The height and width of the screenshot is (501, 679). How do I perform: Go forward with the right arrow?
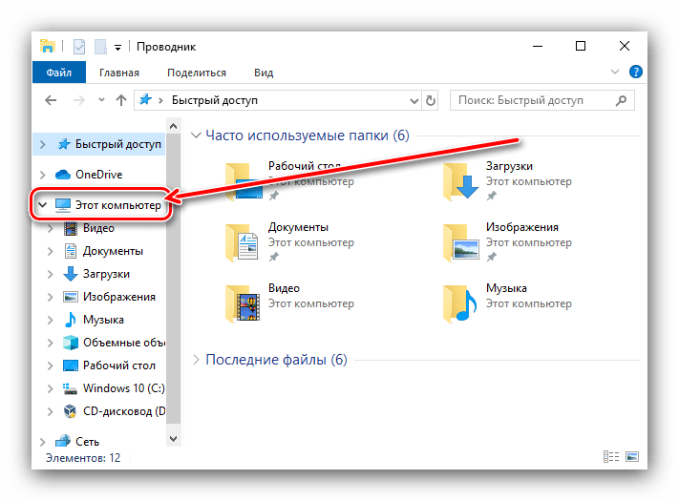tap(79, 100)
